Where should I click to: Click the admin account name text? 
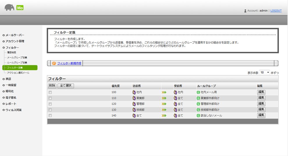[263, 11]
